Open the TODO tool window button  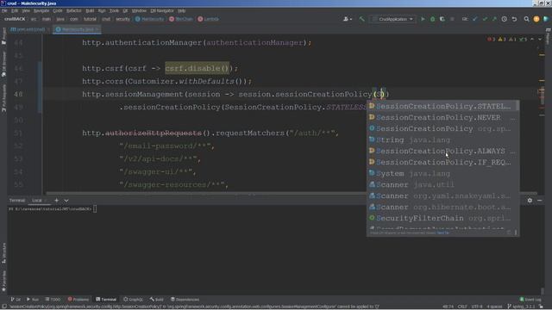[53, 300]
